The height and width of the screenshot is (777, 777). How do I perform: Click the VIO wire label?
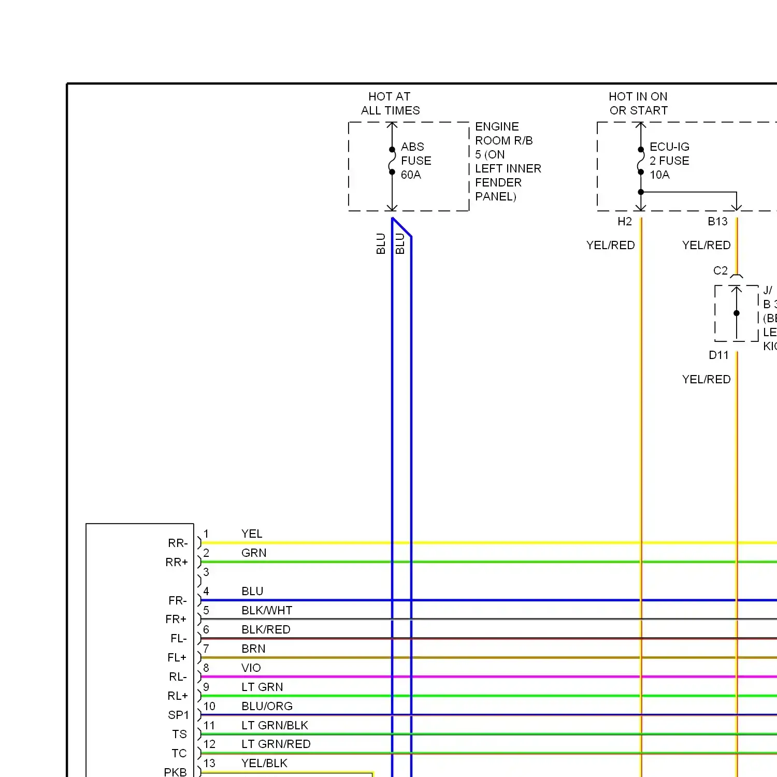coord(251,668)
